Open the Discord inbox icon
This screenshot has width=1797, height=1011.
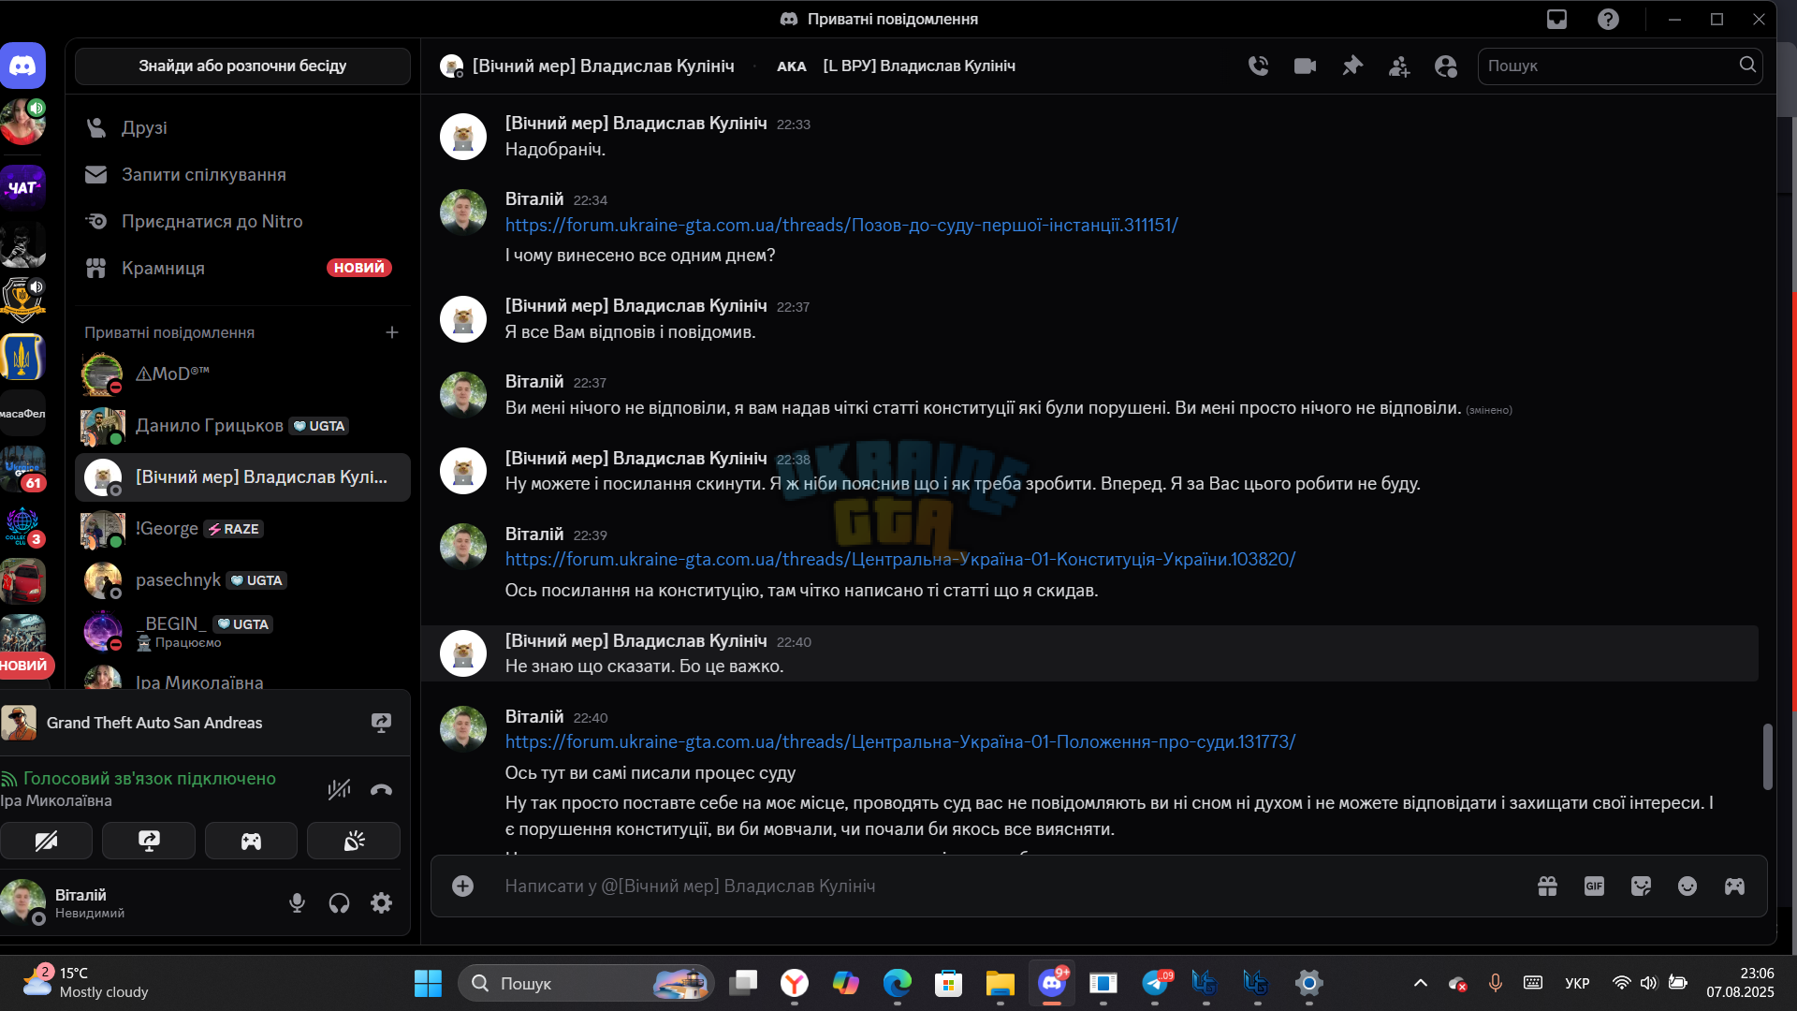(1556, 19)
